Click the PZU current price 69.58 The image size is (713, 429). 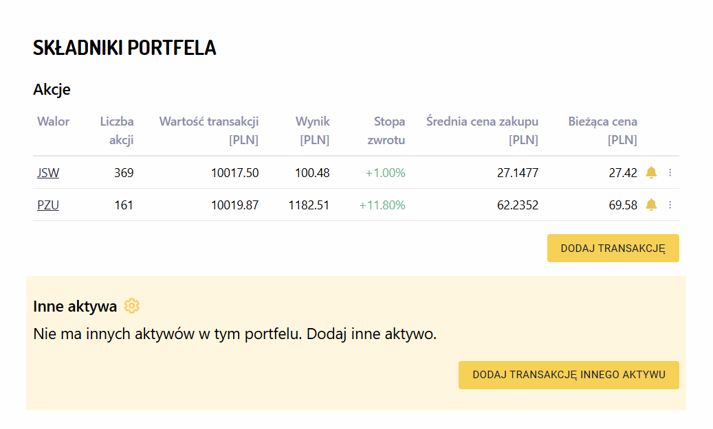point(623,205)
